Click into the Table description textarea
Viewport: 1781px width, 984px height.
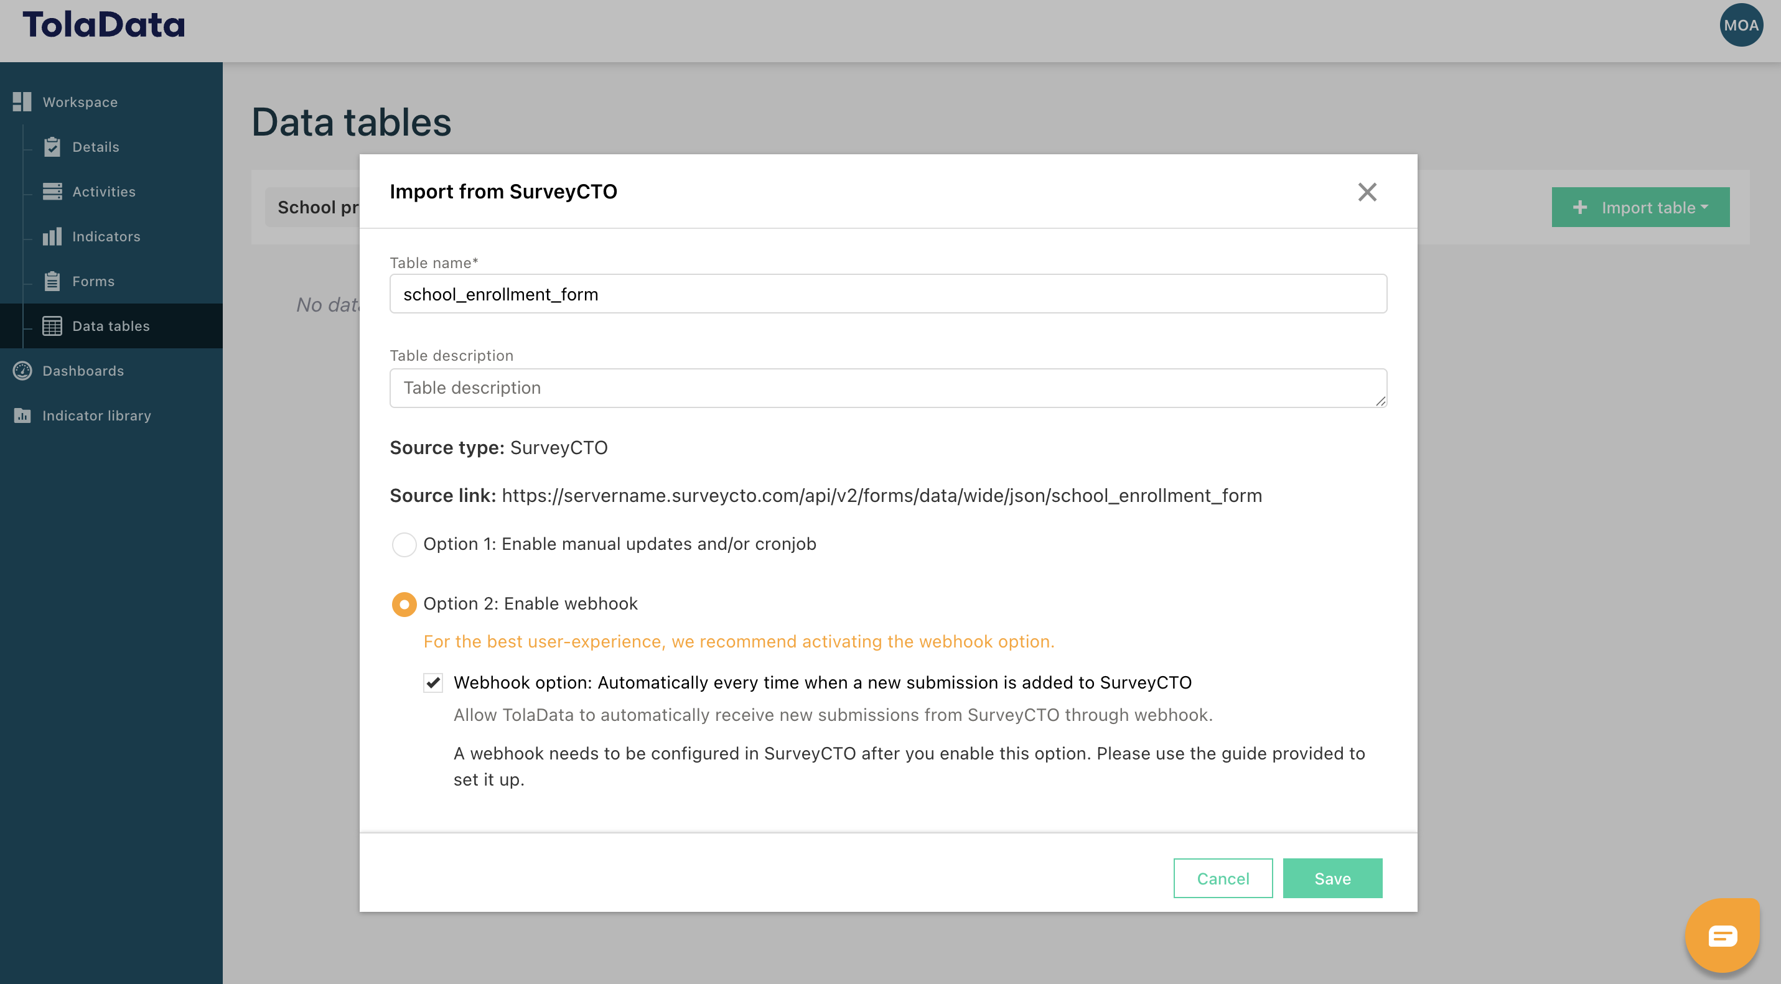click(888, 388)
